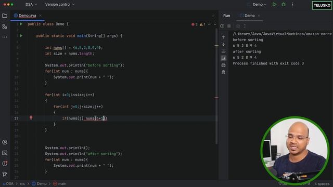This screenshot has height=187, width=333.
Task: Go to next highlighted error arrow
Action: (215, 24)
